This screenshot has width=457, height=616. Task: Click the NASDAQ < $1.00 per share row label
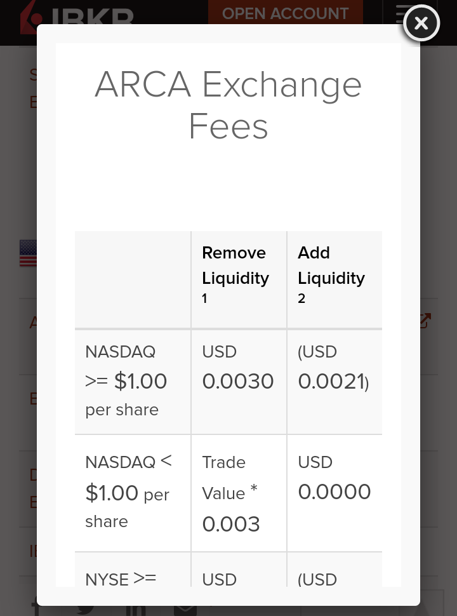pos(128,492)
